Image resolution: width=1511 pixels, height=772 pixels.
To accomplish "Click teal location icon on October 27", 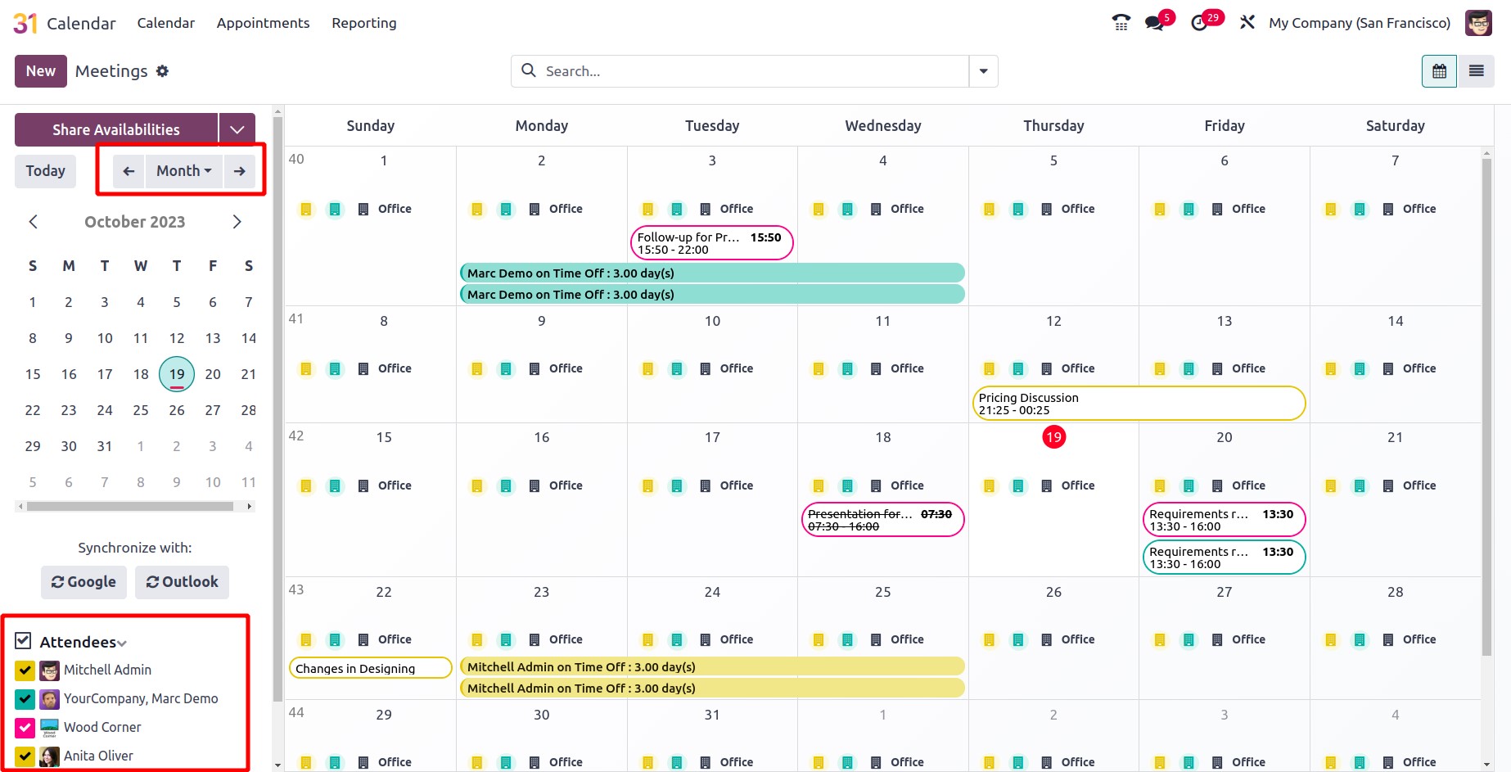I will click(1189, 640).
